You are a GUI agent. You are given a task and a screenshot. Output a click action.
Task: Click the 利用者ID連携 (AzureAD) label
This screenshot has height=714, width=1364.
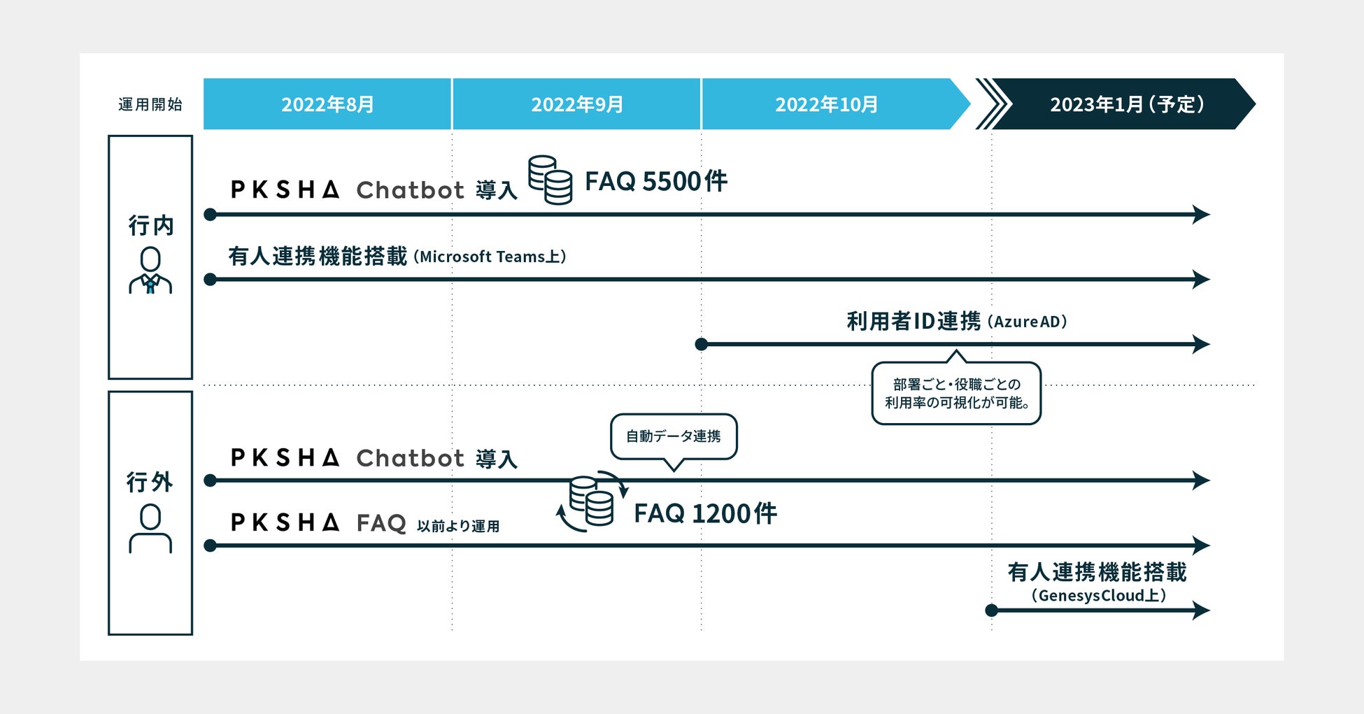957,321
